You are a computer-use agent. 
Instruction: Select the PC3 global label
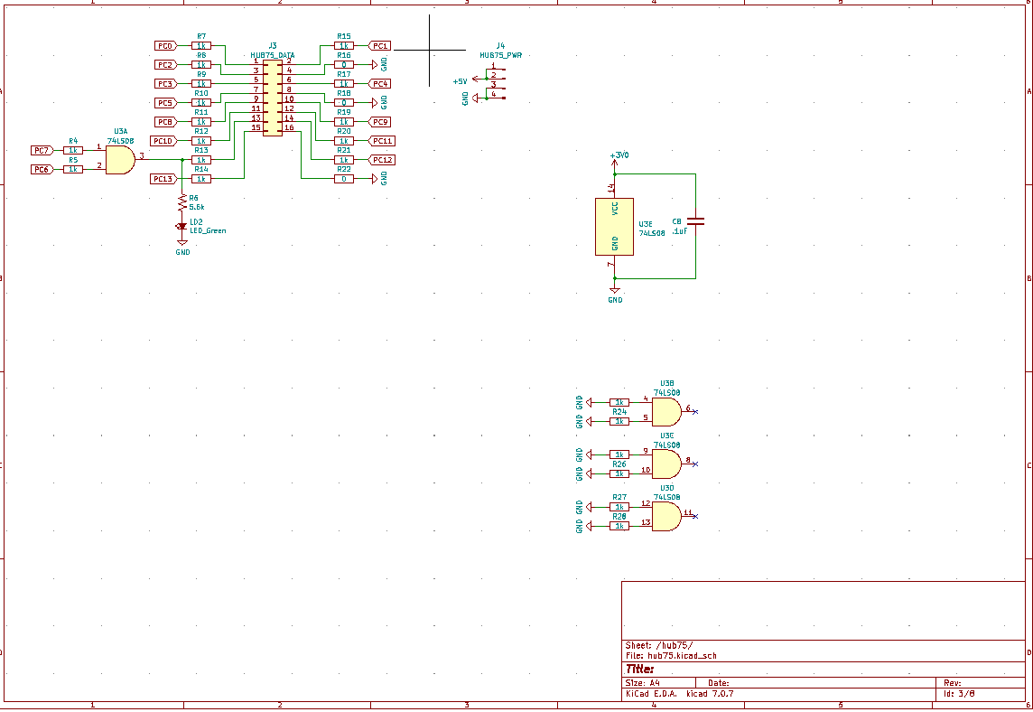[165, 84]
